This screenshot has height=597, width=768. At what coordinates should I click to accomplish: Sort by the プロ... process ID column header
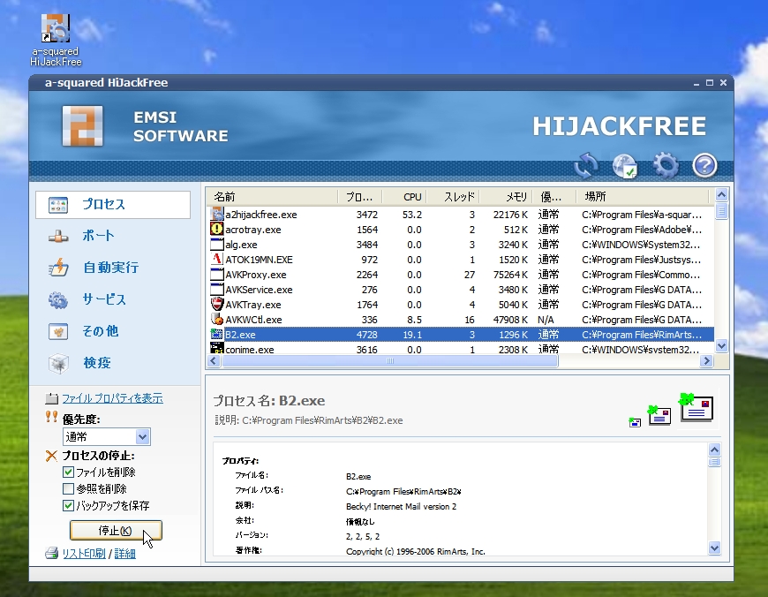coord(360,197)
